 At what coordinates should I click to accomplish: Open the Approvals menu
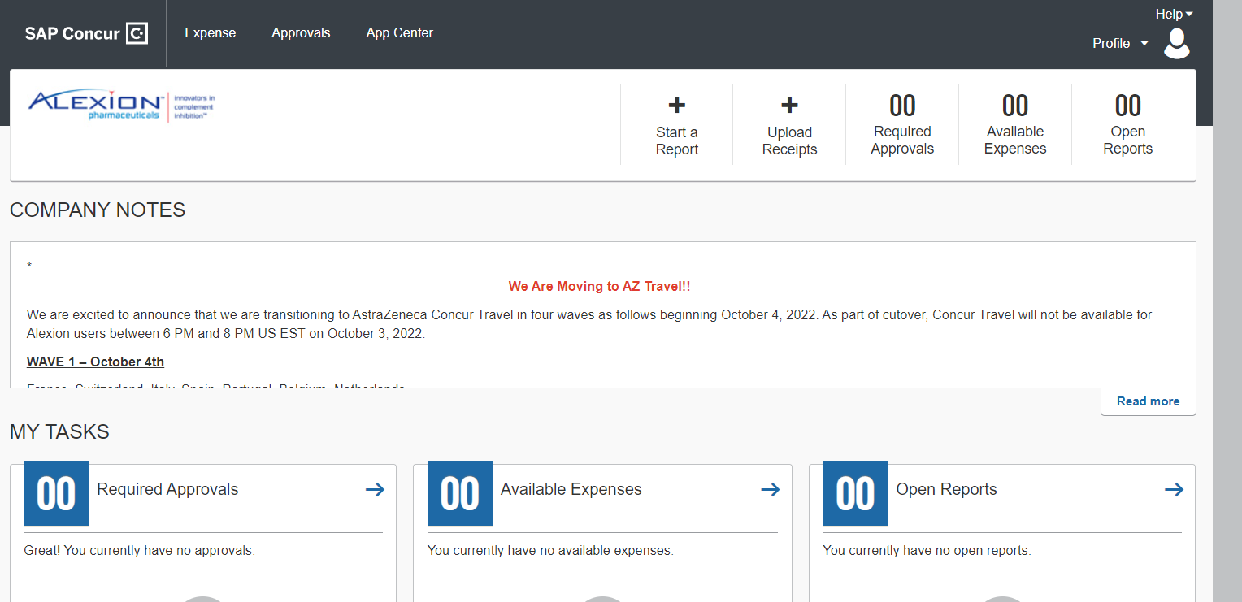pyautogui.click(x=301, y=33)
